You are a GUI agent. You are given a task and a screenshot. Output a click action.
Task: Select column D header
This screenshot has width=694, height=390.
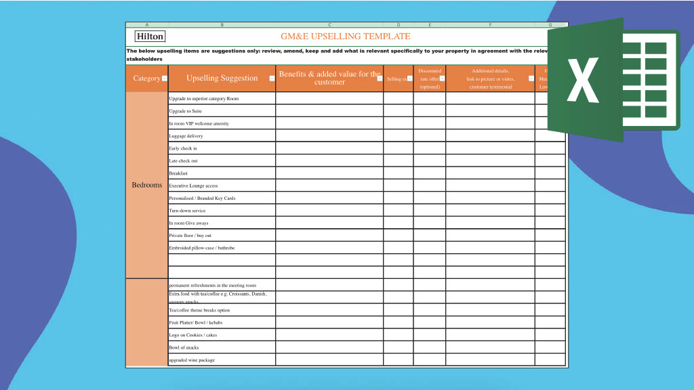click(x=399, y=25)
